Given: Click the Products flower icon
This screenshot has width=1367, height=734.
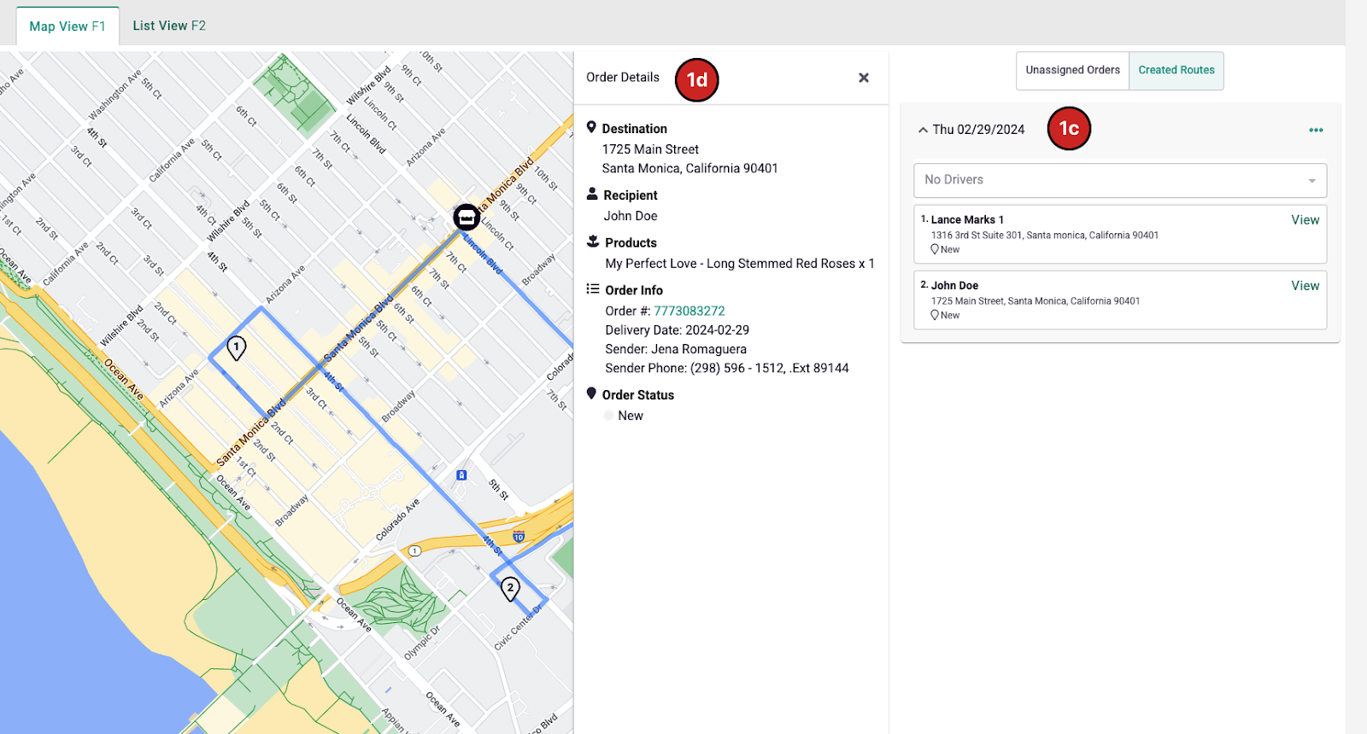Looking at the screenshot, I should 593,242.
